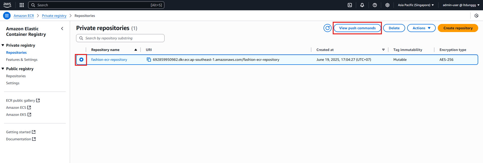The image size is (483, 163).
Task: Open ECR public gallery link
Action: [20, 100]
